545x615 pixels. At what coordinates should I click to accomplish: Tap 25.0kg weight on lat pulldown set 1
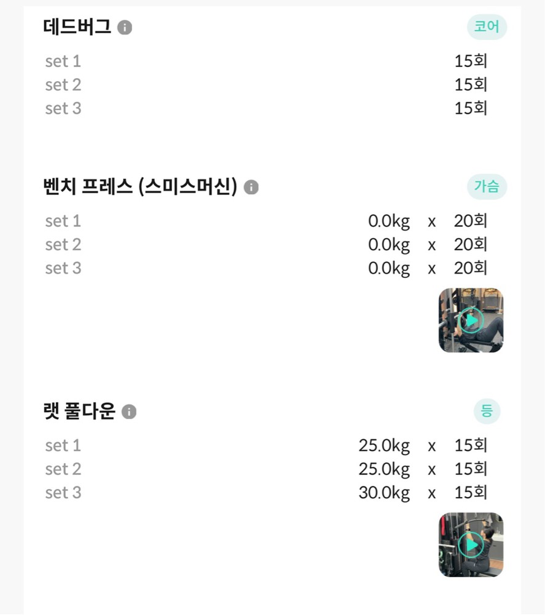tap(384, 446)
